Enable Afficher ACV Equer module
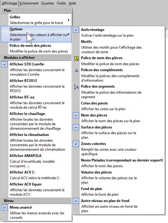The width and height of the screenshot is (168, 223). (x=36, y=189)
